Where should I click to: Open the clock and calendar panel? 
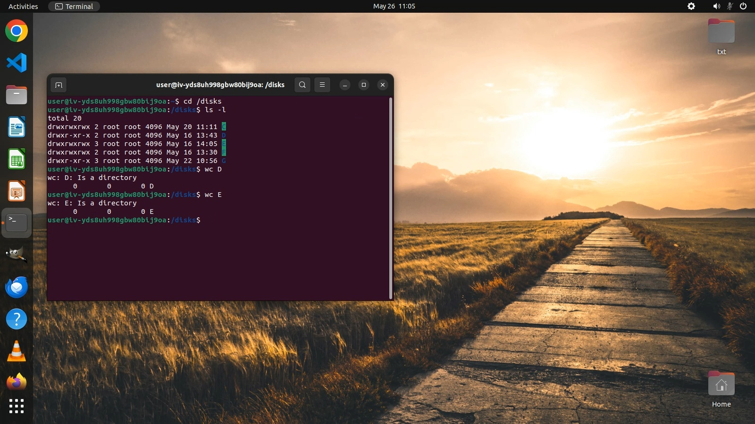394,6
